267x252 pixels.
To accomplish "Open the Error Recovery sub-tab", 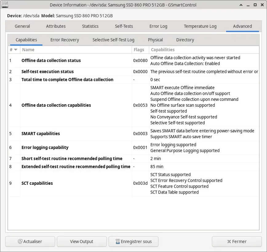I will [x=65, y=40].
